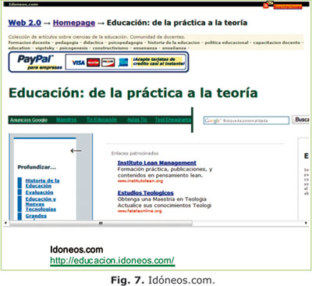312x286 pixels.
Task: Select the Tic Educación ad link
Action: pyautogui.click(x=101, y=120)
